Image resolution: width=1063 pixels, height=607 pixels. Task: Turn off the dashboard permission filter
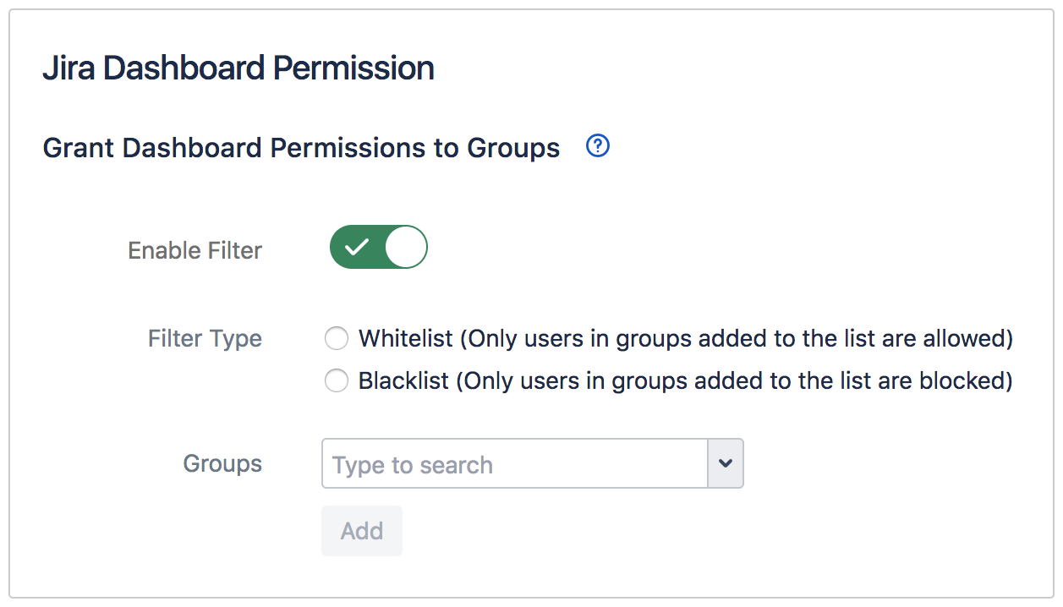tap(378, 247)
